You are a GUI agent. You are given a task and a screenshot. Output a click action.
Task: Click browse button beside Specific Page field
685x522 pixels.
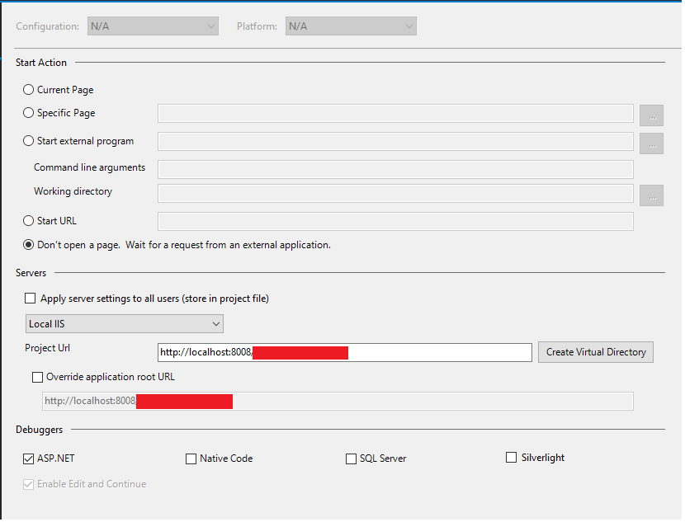click(651, 114)
